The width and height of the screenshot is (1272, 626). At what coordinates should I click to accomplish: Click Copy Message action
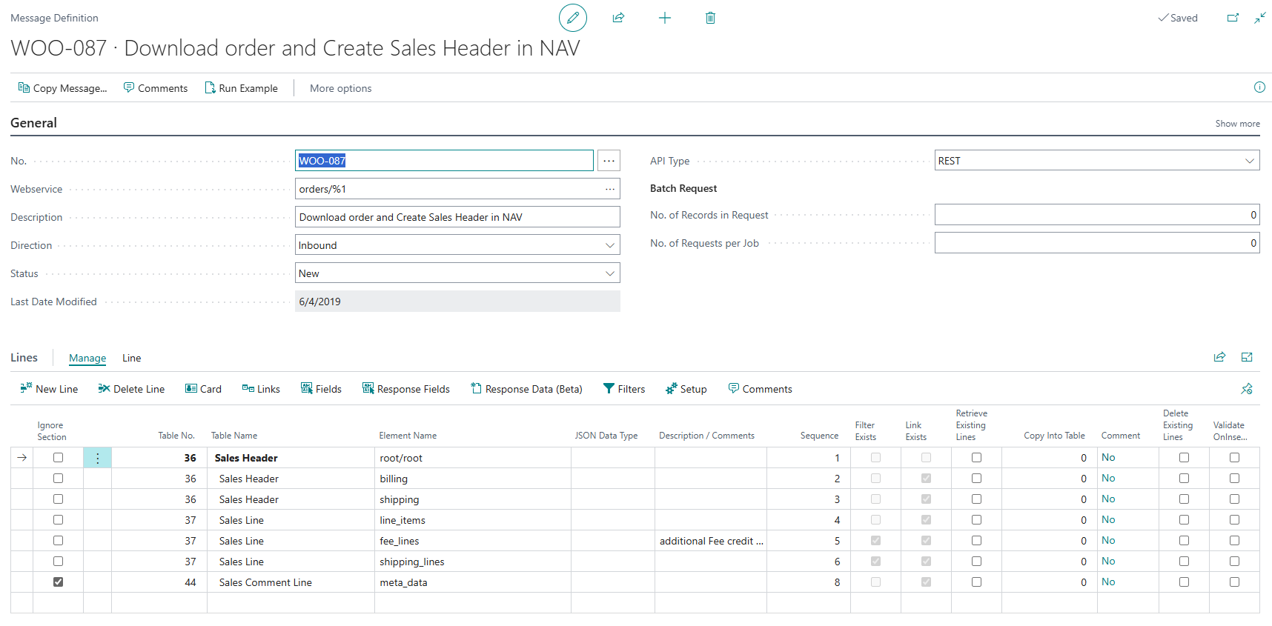(62, 88)
